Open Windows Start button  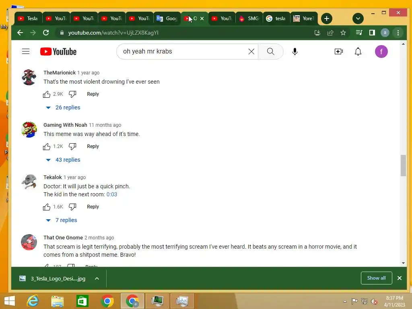[x=10, y=301]
